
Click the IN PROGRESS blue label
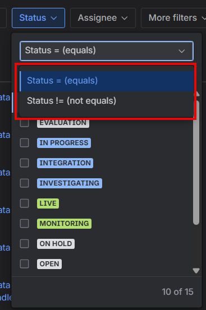pos(64,143)
